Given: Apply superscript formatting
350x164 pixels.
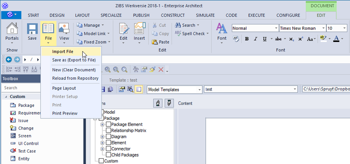Looking at the screenshot, I should point(301,39).
